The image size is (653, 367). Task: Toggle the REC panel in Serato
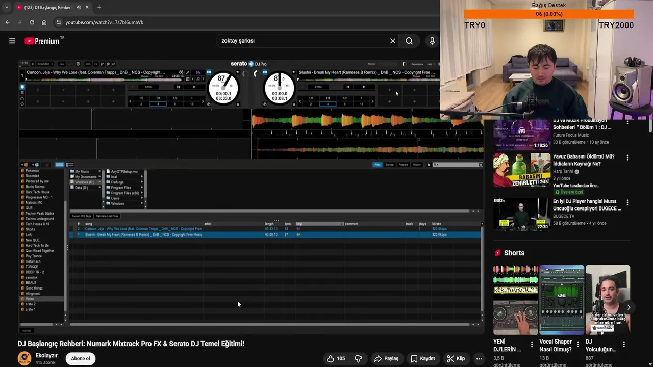88,64
